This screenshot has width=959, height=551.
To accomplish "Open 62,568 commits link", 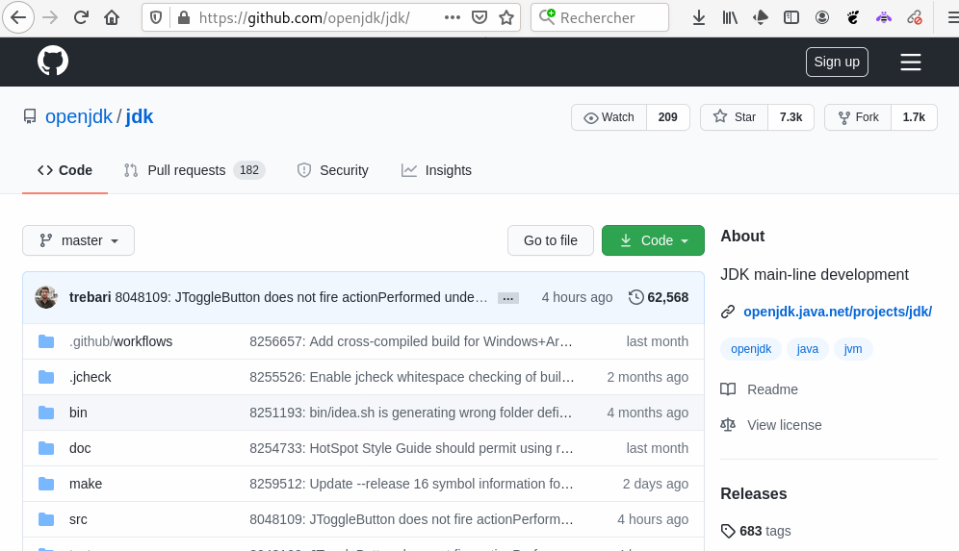I will (668, 297).
